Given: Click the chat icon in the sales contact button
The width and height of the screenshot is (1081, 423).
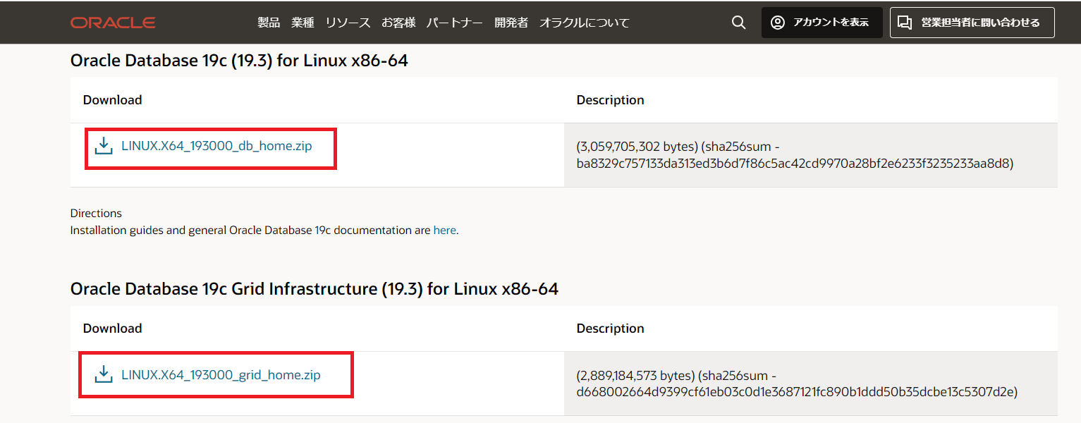Looking at the screenshot, I should point(905,23).
